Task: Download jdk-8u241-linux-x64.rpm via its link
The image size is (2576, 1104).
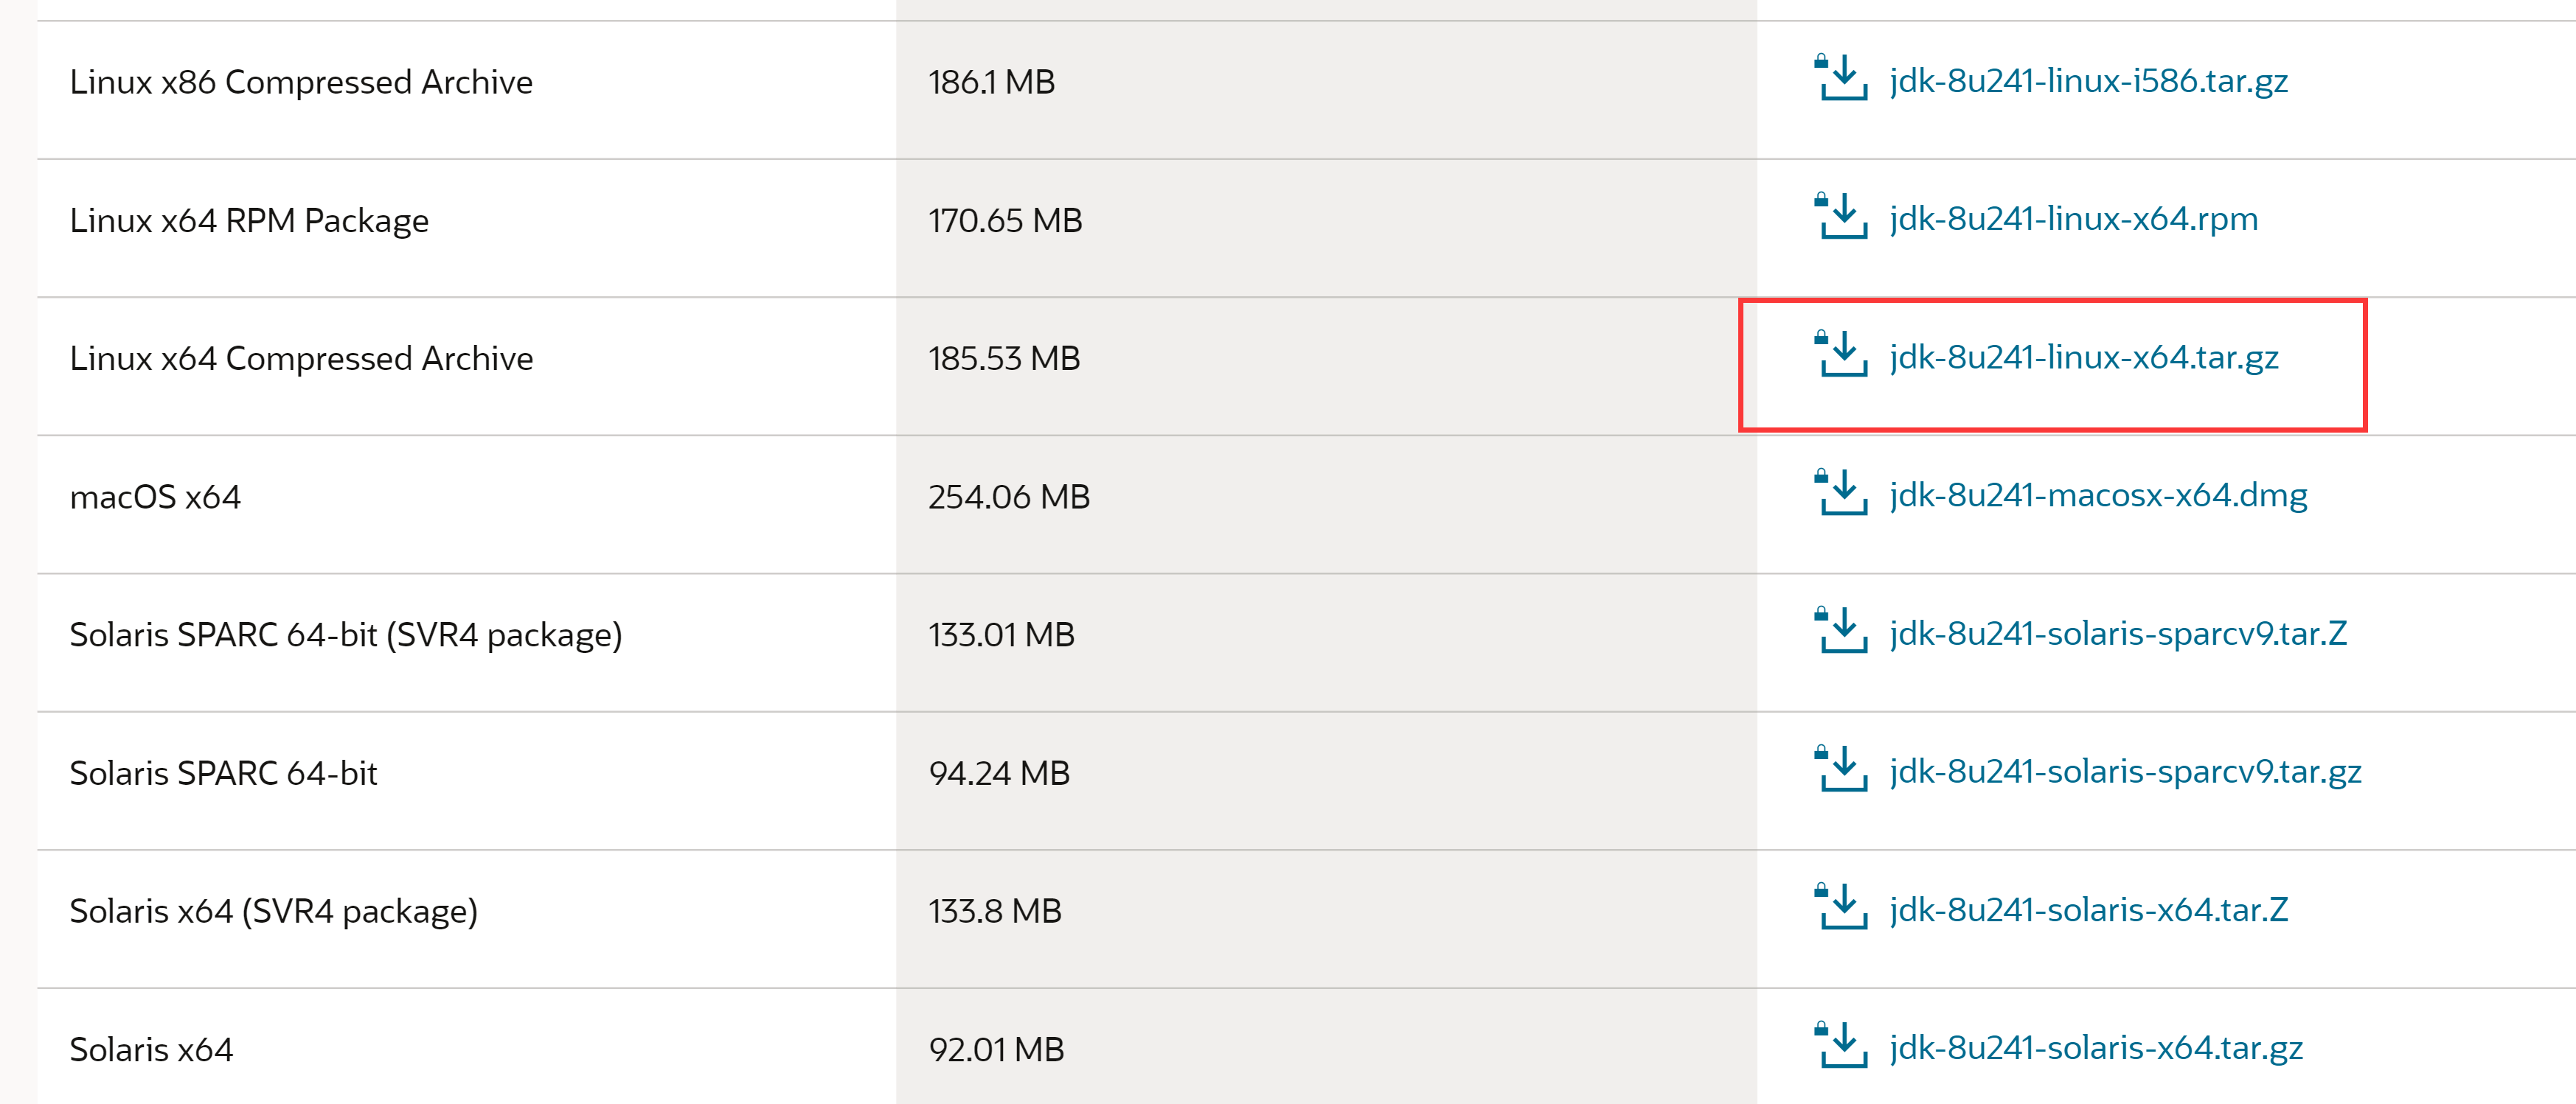Action: point(2073,219)
